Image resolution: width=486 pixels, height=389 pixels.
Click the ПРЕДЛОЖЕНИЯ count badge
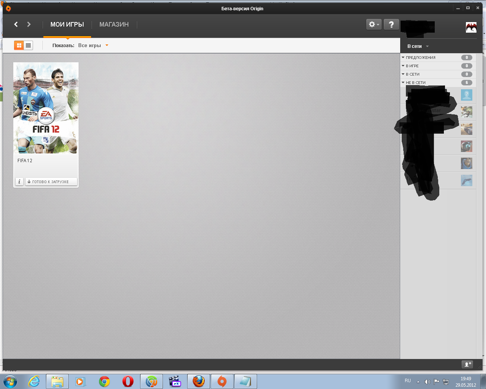[x=467, y=57]
